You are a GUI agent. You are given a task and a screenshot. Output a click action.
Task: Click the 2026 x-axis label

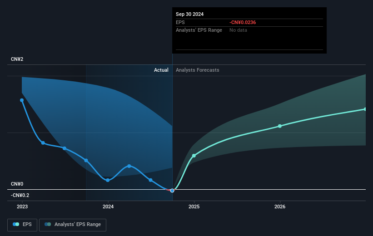pyautogui.click(x=280, y=206)
